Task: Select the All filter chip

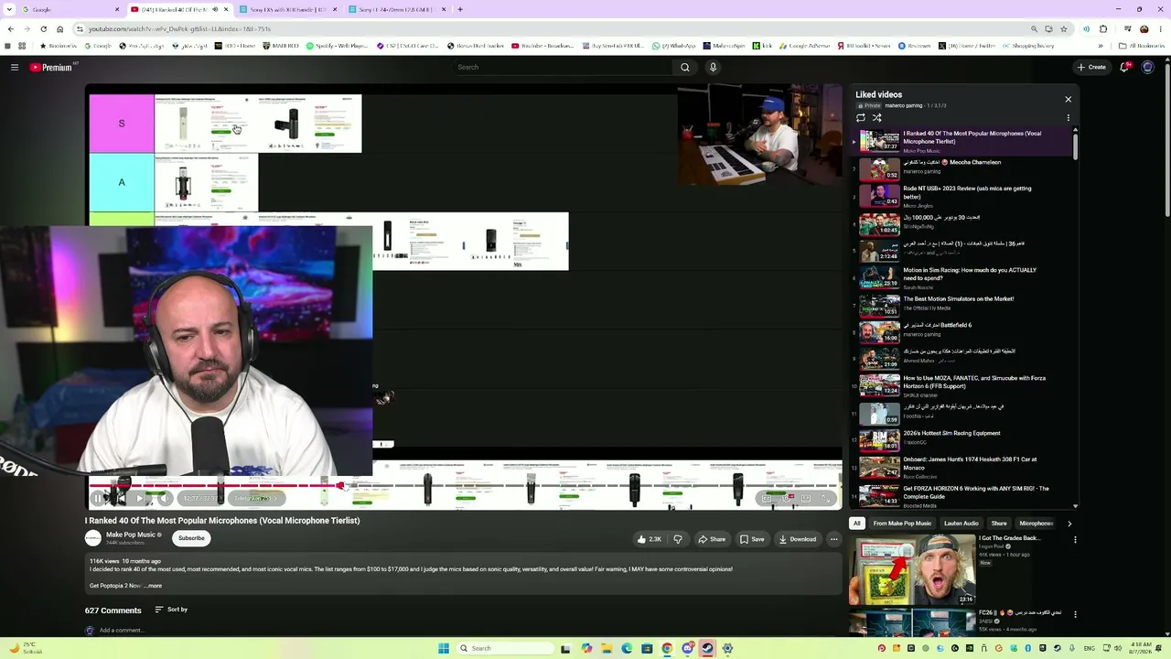Action: (x=856, y=524)
